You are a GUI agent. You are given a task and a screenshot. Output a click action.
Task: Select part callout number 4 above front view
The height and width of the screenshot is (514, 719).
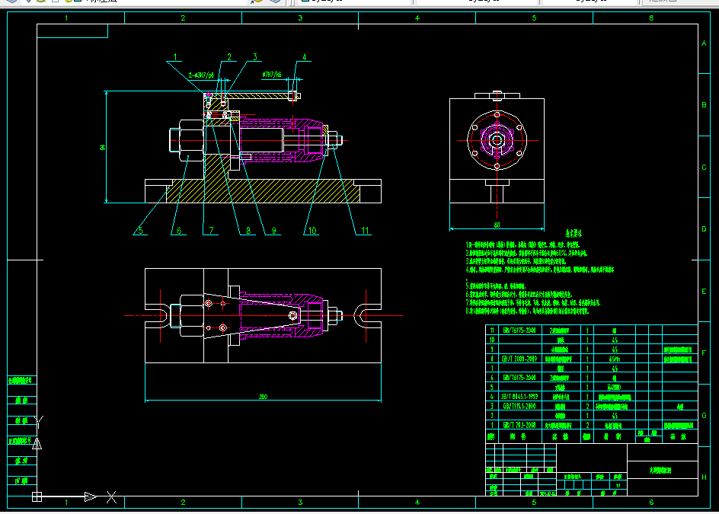[304, 57]
